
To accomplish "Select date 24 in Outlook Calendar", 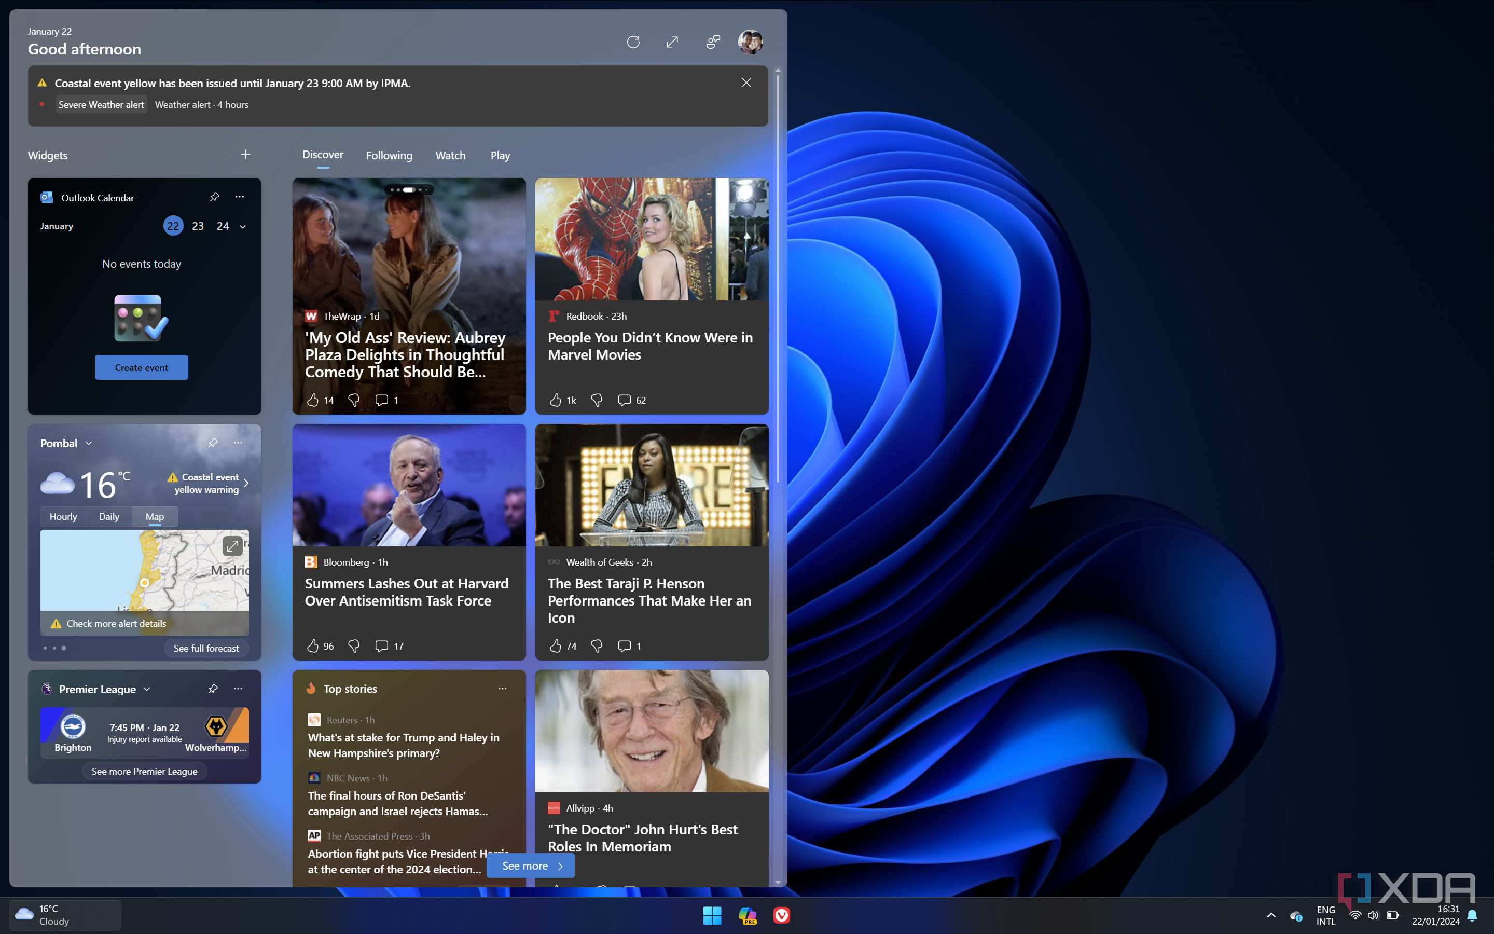I will click(x=223, y=226).
